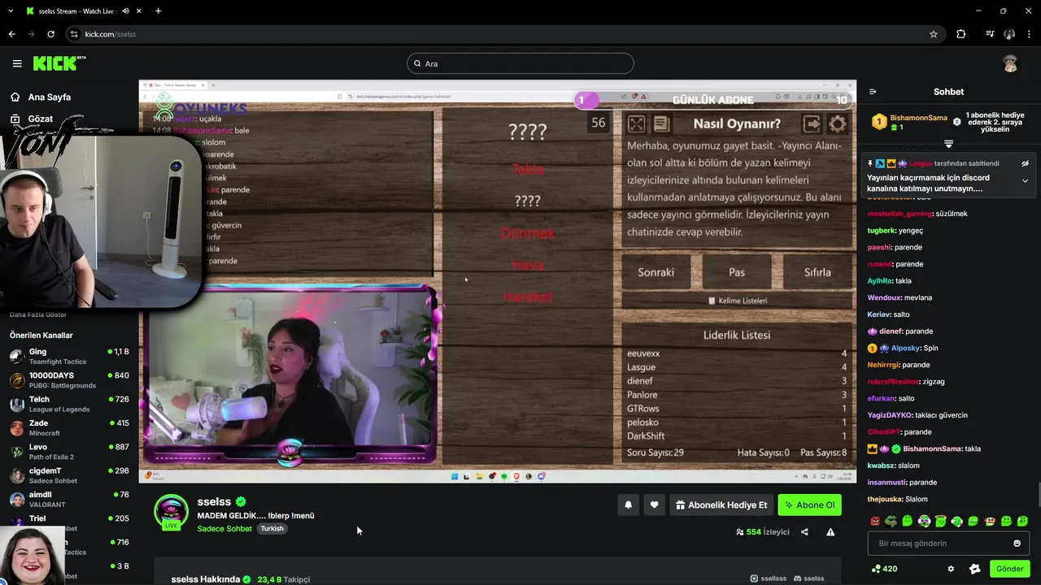
Task: Click the Turkish language tag
Action: click(x=272, y=529)
